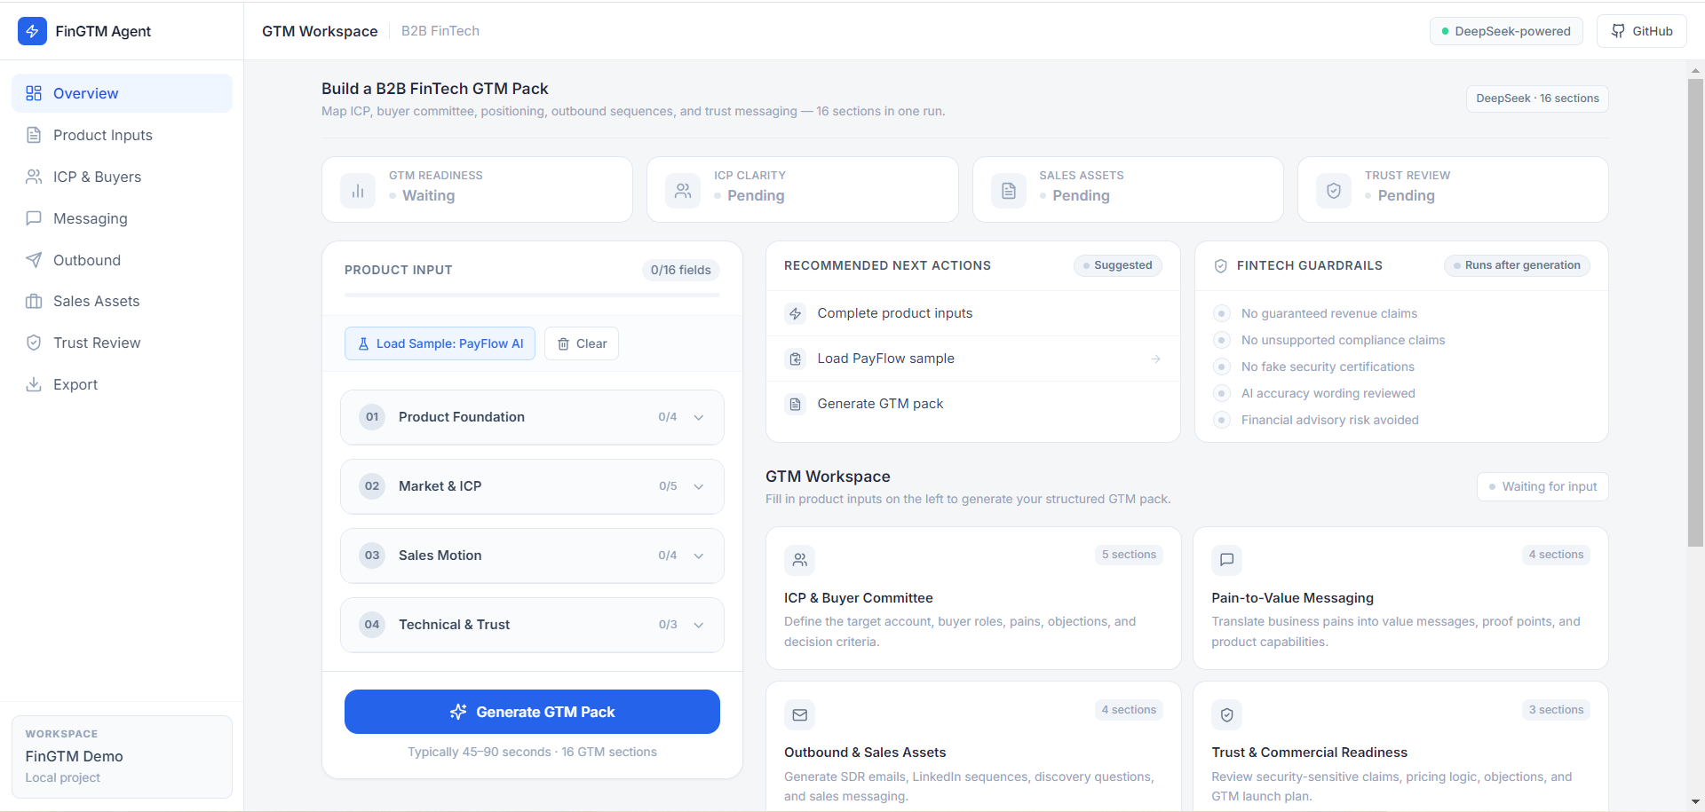Click the Outbound & Sales Assets mail icon
The image size is (1705, 812).
point(800,714)
